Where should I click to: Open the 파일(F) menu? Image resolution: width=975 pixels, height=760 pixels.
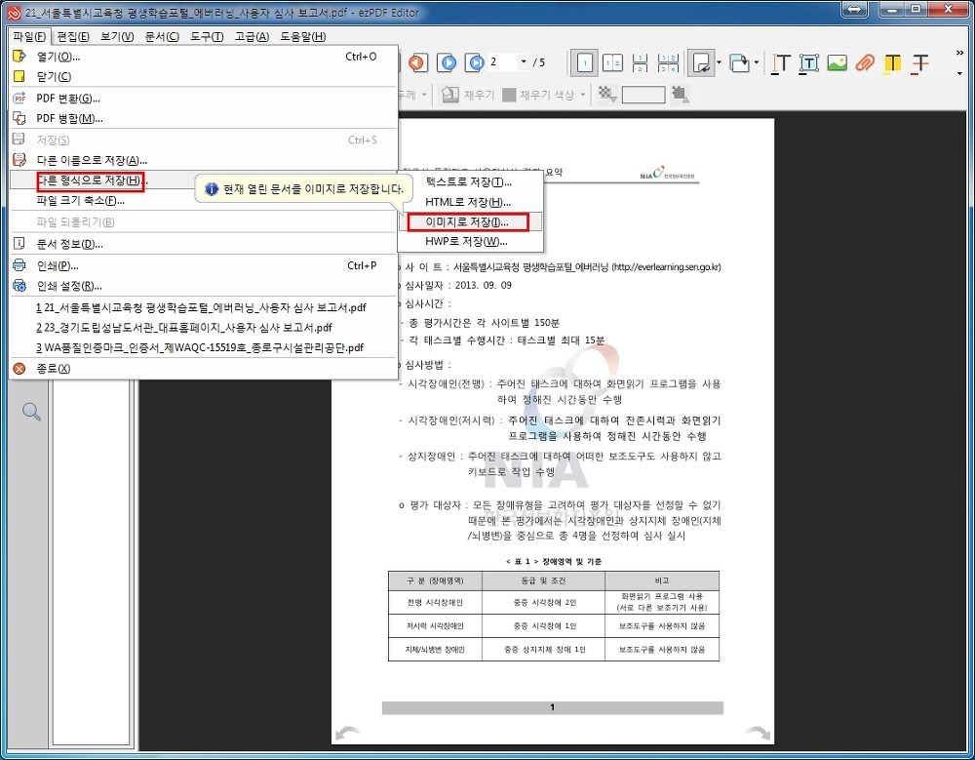coord(29,37)
